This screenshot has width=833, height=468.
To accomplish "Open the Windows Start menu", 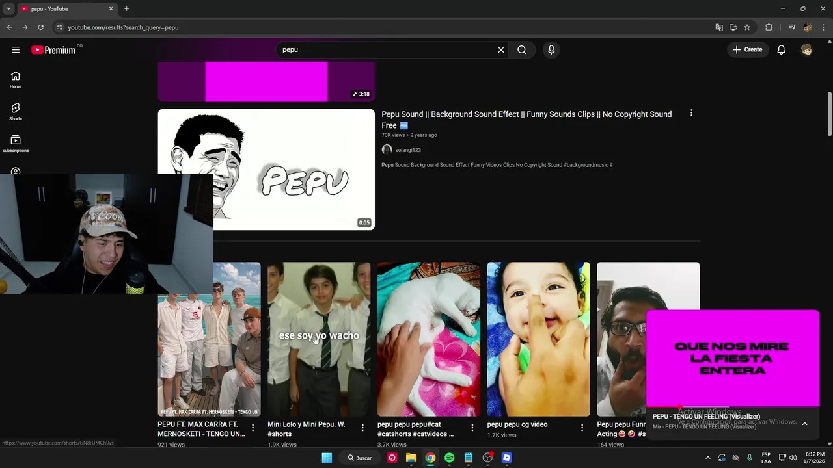I will tap(327, 458).
